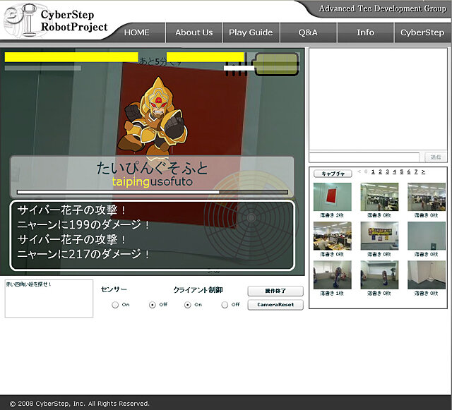The image size is (452, 410).
Task: Go to the Q&A page
Action: pos(308,32)
